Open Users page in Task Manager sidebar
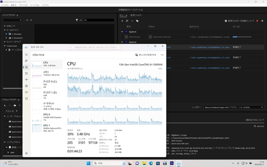Image resolution: width=267 pixels, height=167 pixels. pos(26,86)
